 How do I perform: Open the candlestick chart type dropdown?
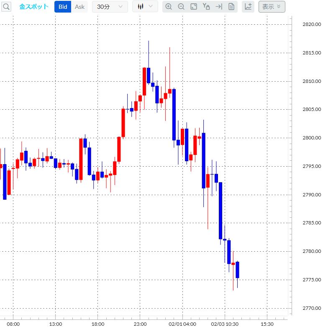coord(145,6)
